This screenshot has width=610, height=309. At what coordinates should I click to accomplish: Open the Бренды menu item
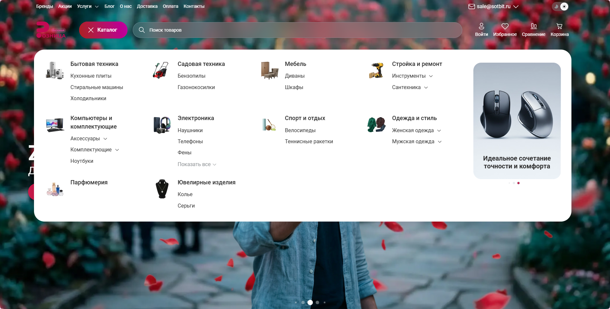click(44, 6)
